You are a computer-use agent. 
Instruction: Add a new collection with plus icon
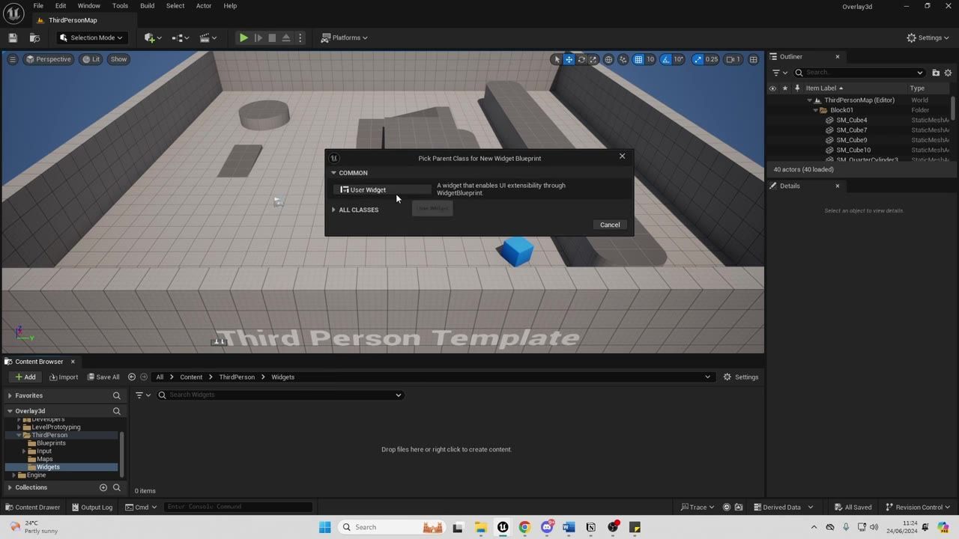point(103,487)
